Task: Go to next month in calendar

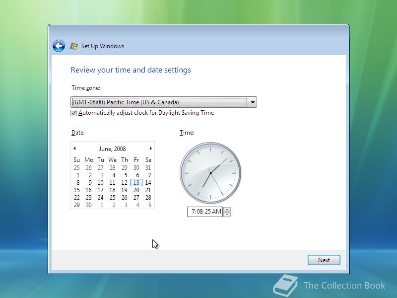Action: coord(151,148)
